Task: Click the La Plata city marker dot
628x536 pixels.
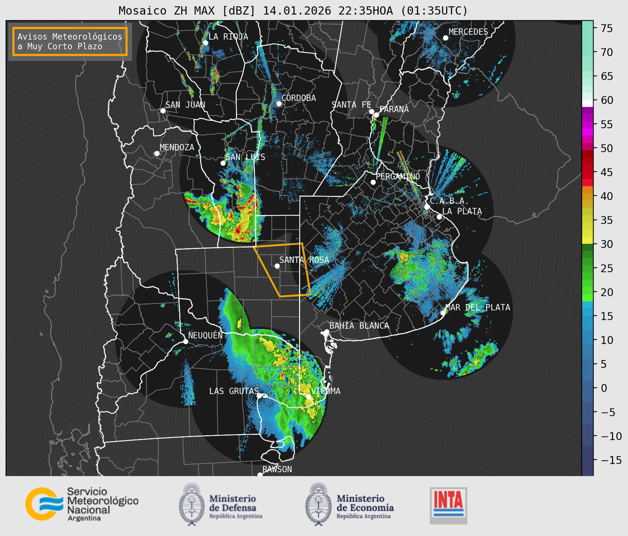Action: tap(439, 217)
